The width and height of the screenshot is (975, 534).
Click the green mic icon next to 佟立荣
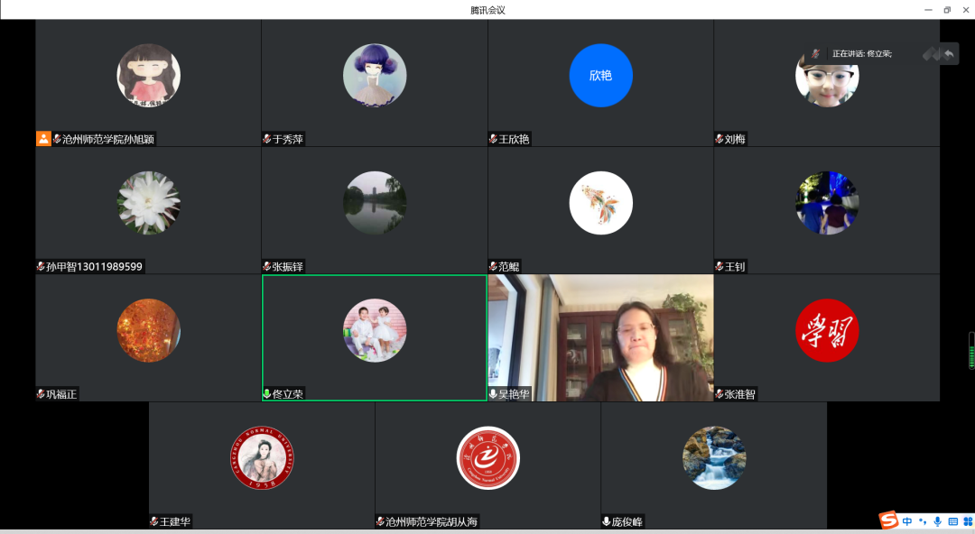coord(267,394)
